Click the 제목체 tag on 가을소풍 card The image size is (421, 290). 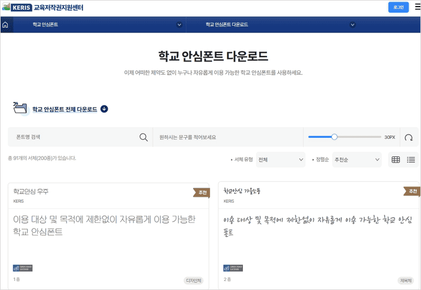tap(406, 280)
